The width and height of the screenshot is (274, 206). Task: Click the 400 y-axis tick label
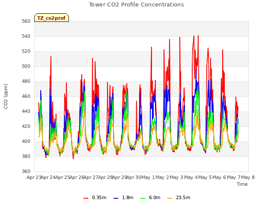tap(26, 141)
